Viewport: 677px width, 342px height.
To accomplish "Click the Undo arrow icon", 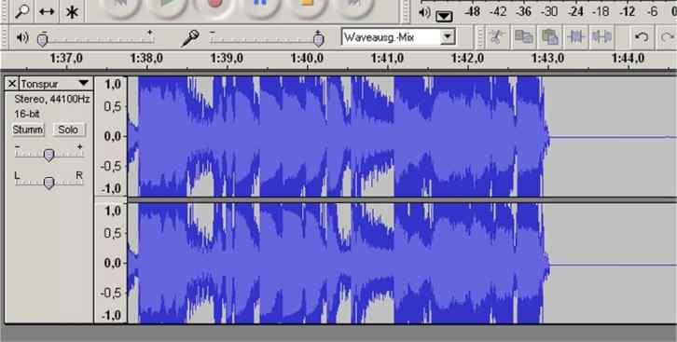I will pyautogui.click(x=642, y=37).
